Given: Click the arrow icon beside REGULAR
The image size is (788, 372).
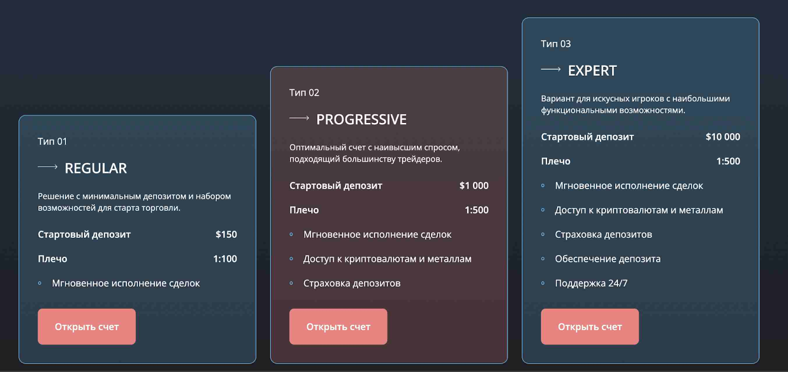Looking at the screenshot, I should (x=48, y=167).
